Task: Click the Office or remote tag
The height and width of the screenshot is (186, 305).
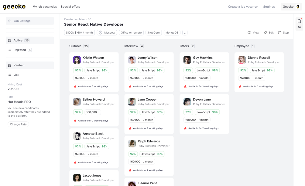Action: tap(131, 33)
